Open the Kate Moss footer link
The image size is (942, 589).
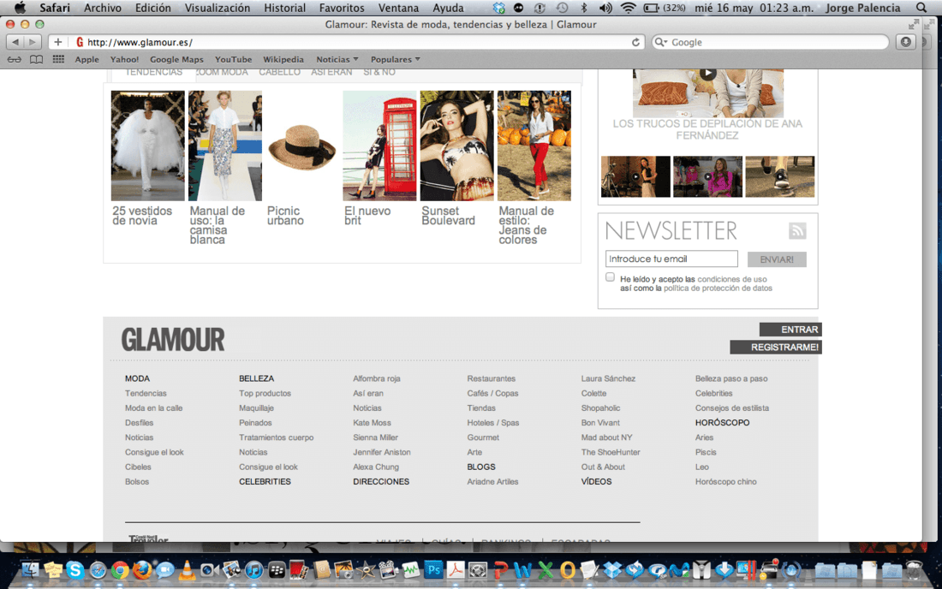tap(372, 423)
